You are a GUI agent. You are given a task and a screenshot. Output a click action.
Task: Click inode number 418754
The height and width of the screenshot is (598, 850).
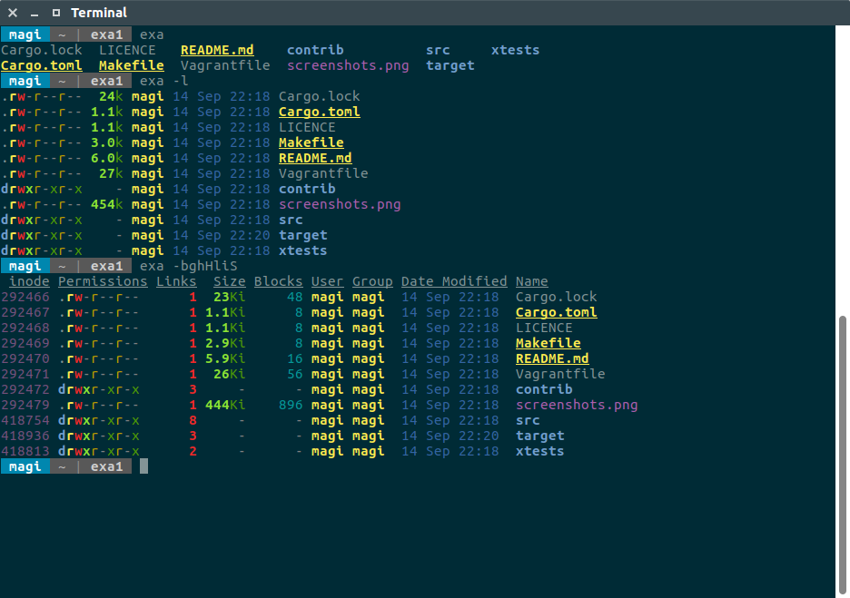(25, 420)
